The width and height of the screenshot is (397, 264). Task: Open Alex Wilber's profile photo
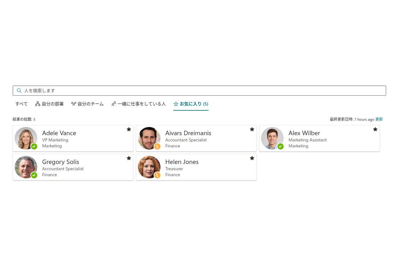coord(272,138)
